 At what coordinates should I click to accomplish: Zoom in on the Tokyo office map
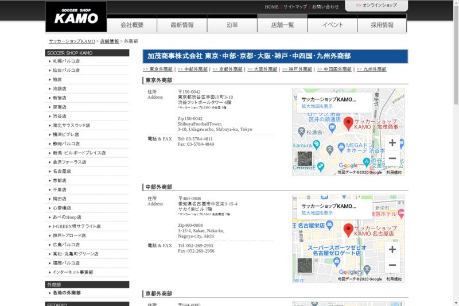(392, 142)
